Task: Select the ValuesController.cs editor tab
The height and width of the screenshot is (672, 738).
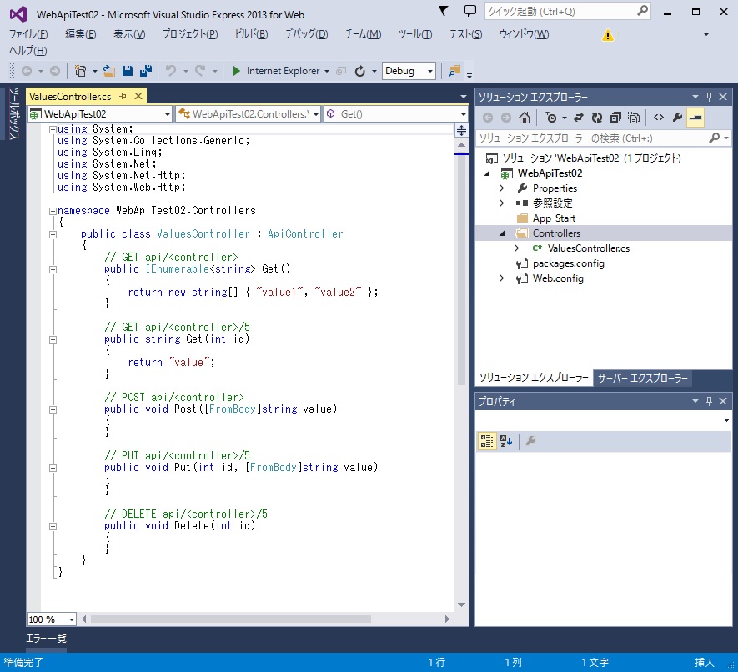Action: tap(70, 97)
